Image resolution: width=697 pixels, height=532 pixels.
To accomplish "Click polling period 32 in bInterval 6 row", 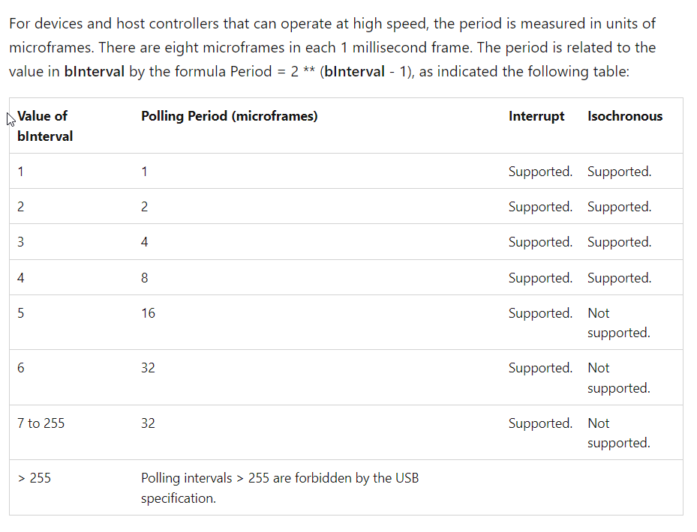I will coord(148,368).
